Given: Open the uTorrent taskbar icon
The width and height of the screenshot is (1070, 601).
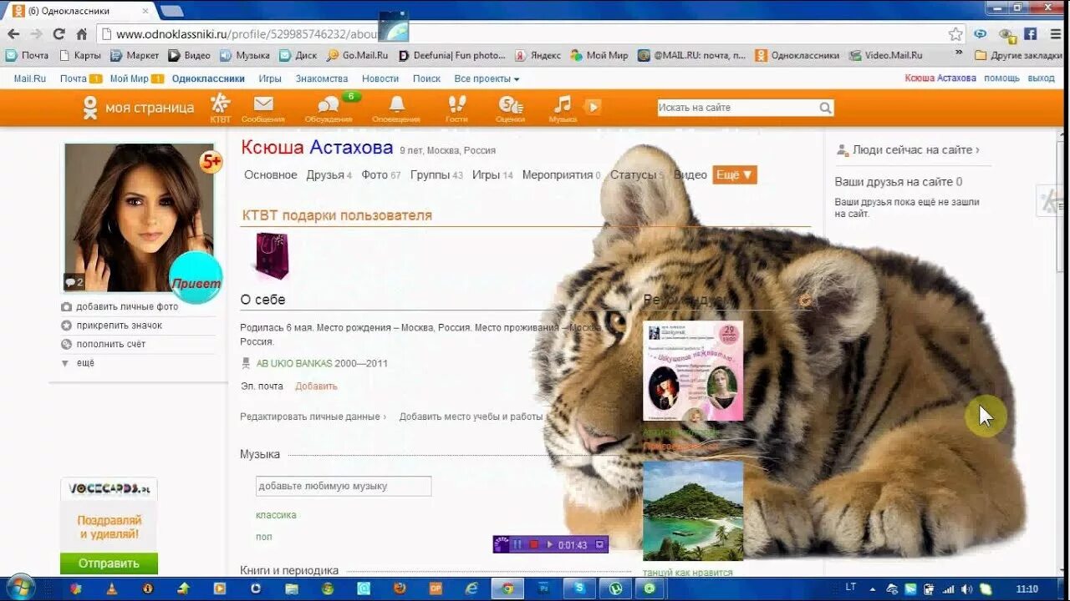Looking at the screenshot, I should click(614, 588).
